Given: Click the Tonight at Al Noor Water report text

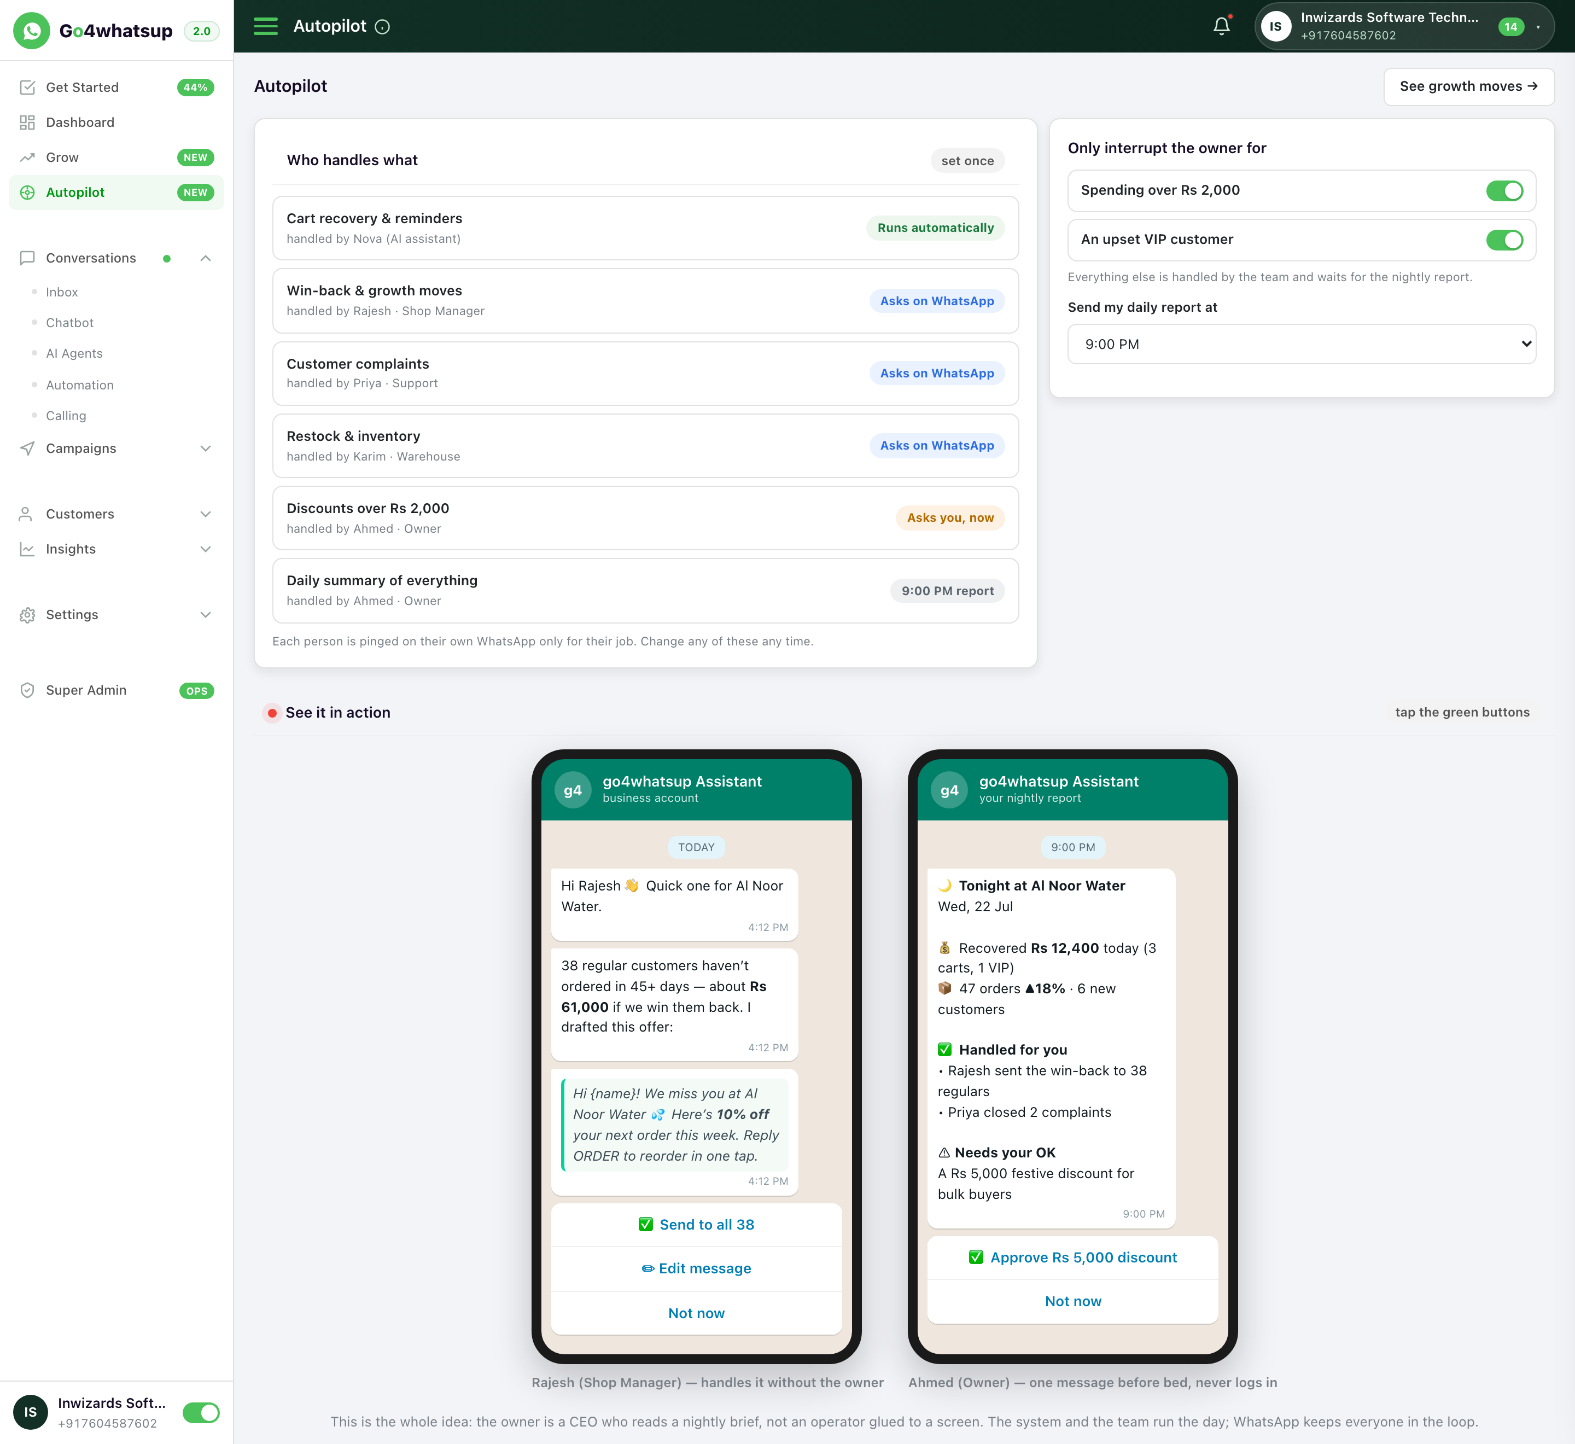Looking at the screenshot, I should tap(1041, 886).
